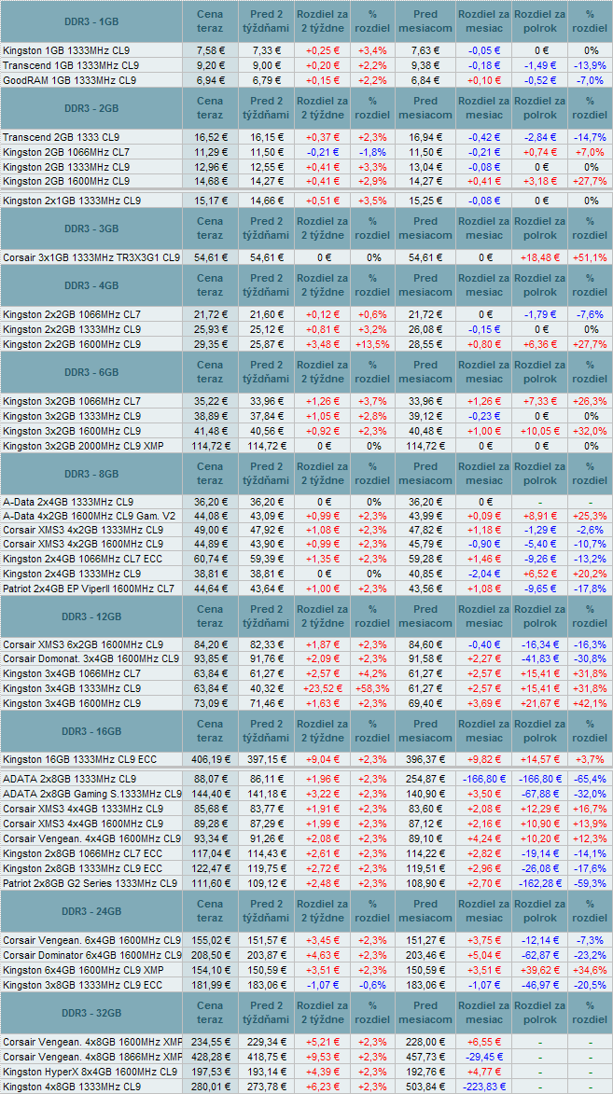Select ADATA 2x8GB 1333MHz CL9 product name
Viewport: 613px width, 1094px height.
coord(70,779)
